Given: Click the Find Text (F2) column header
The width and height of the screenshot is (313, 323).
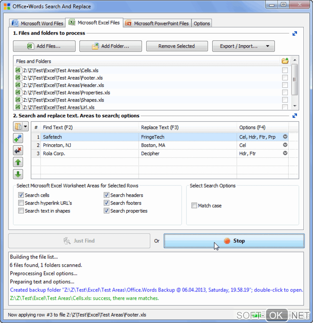Looking at the screenshot, I should (x=90, y=127).
